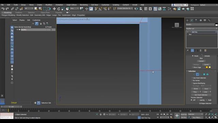This screenshot has height=123, width=218.
Task: Expand the Edit Poly modifier arrow
Action: click(x=190, y=32)
